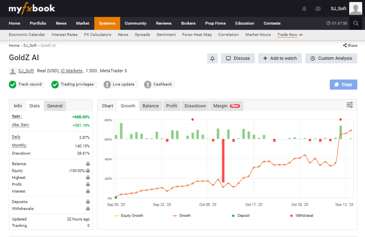
Task: Open the Market nav menu
Action: (83, 23)
